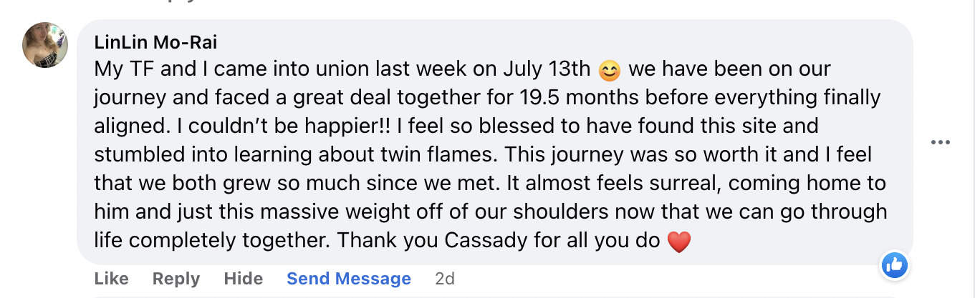Viewport: 975px width, 298px height.
Task: Open the 2d timestamp link
Action: pyautogui.click(x=445, y=278)
